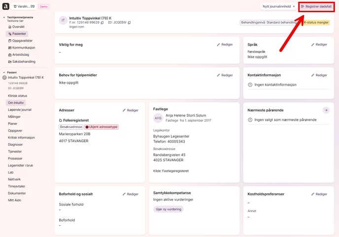Click Nytt journalinnhold button
339x237 pixels.
pos(279,6)
